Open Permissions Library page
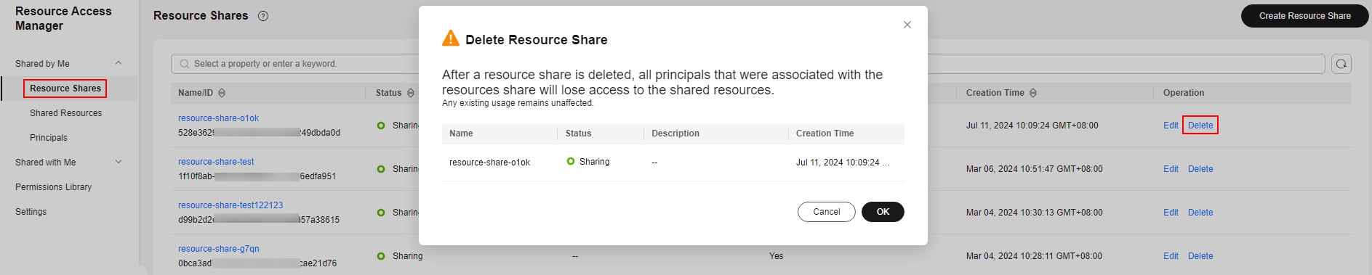Screen dimensions: 1372x275 click(x=54, y=187)
